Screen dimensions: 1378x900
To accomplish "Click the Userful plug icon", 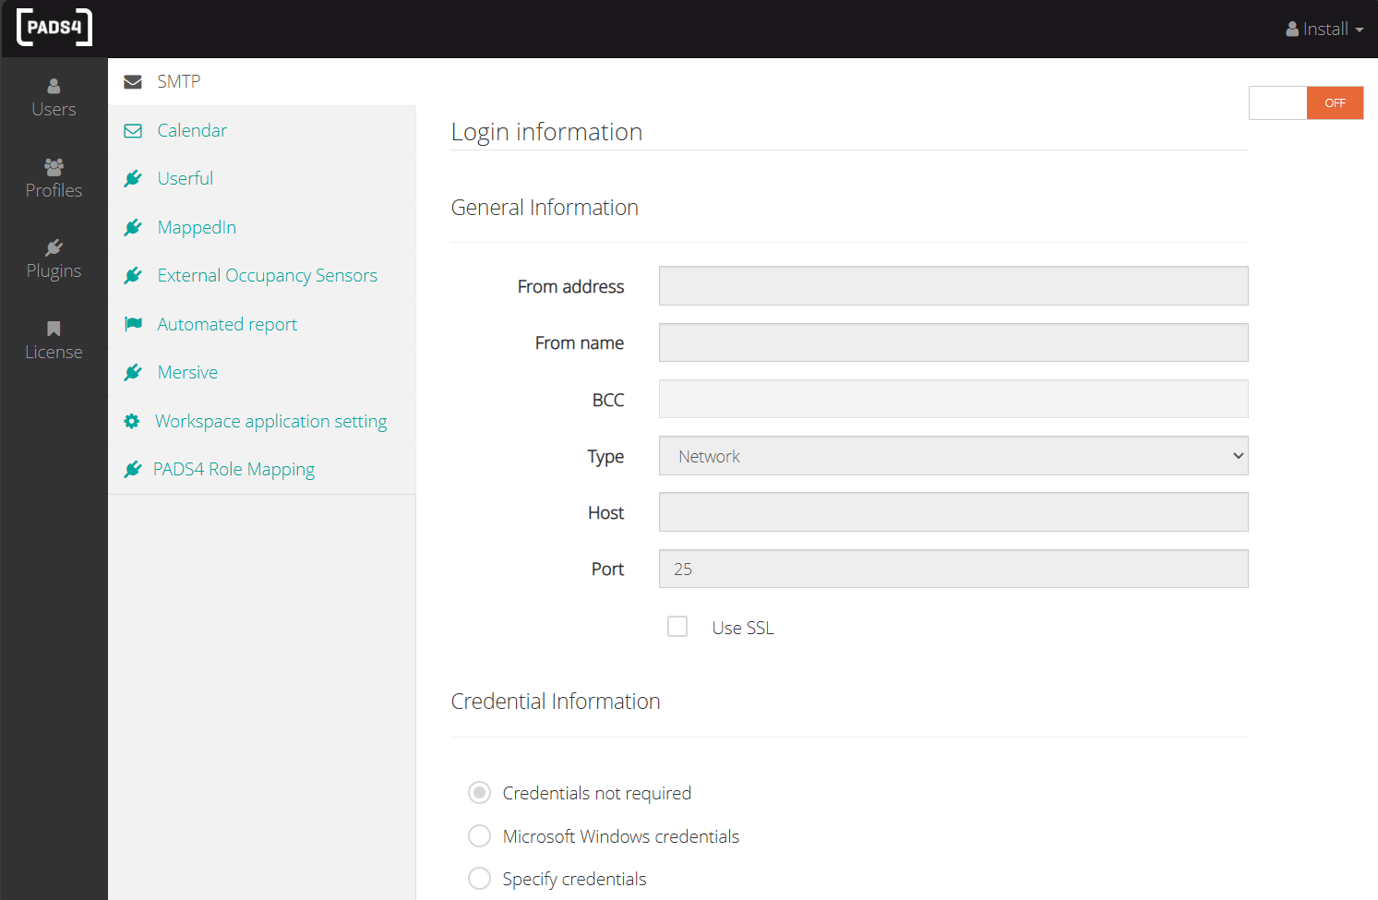I will [132, 177].
